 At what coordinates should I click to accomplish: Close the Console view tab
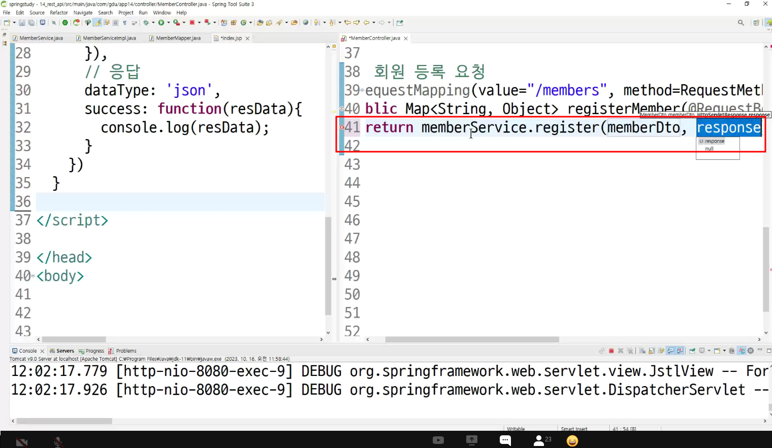(42, 351)
